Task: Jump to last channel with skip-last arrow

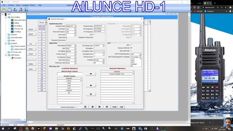Action: pos(107,107)
